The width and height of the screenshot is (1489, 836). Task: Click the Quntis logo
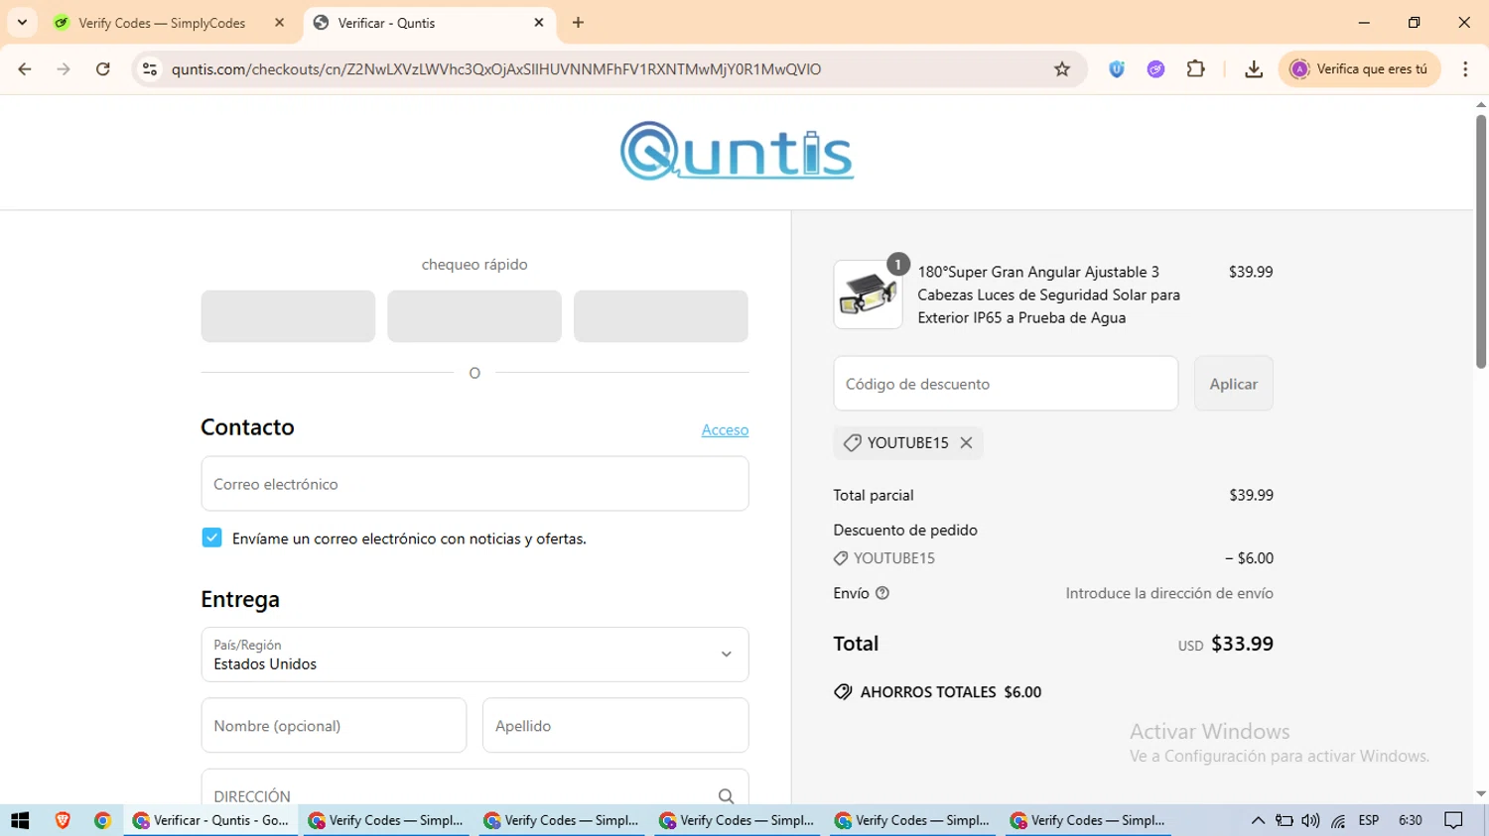tap(737, 152)
